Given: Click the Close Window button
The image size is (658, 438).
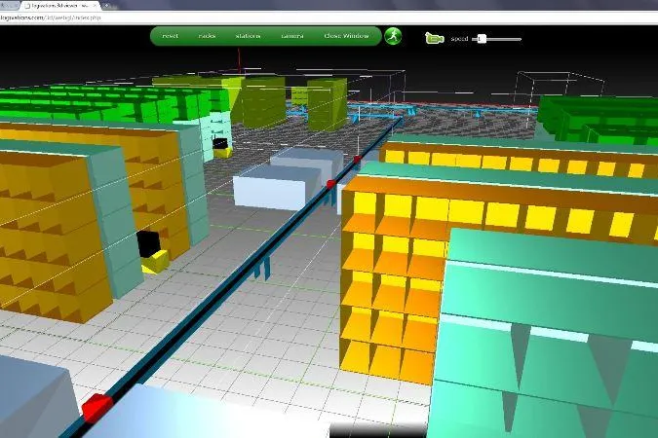Looking at the screenshot, I should pos(346,36).
